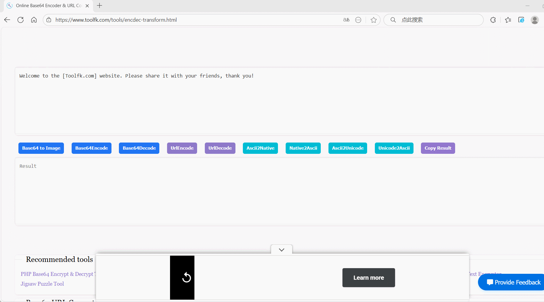Open the Copilot chat icon in address bar
Viewport: 544px width, 302px height.
pyautogui.click(x=358, y=20)
